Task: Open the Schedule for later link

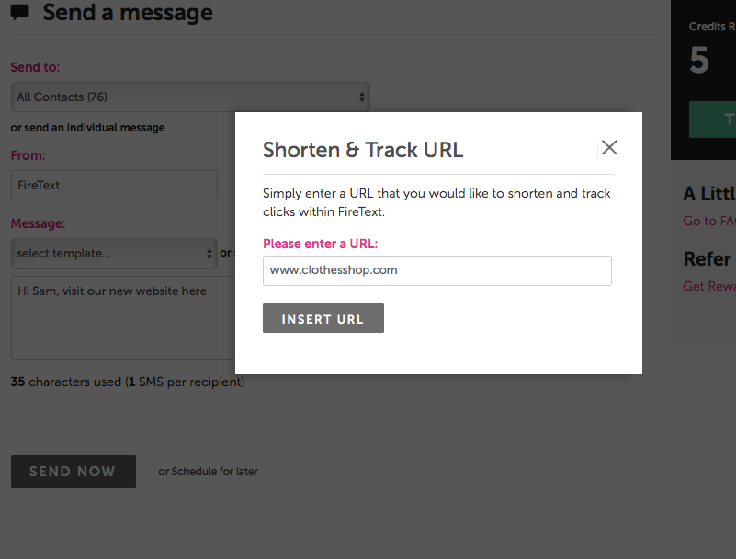Action: click(214, 471)
